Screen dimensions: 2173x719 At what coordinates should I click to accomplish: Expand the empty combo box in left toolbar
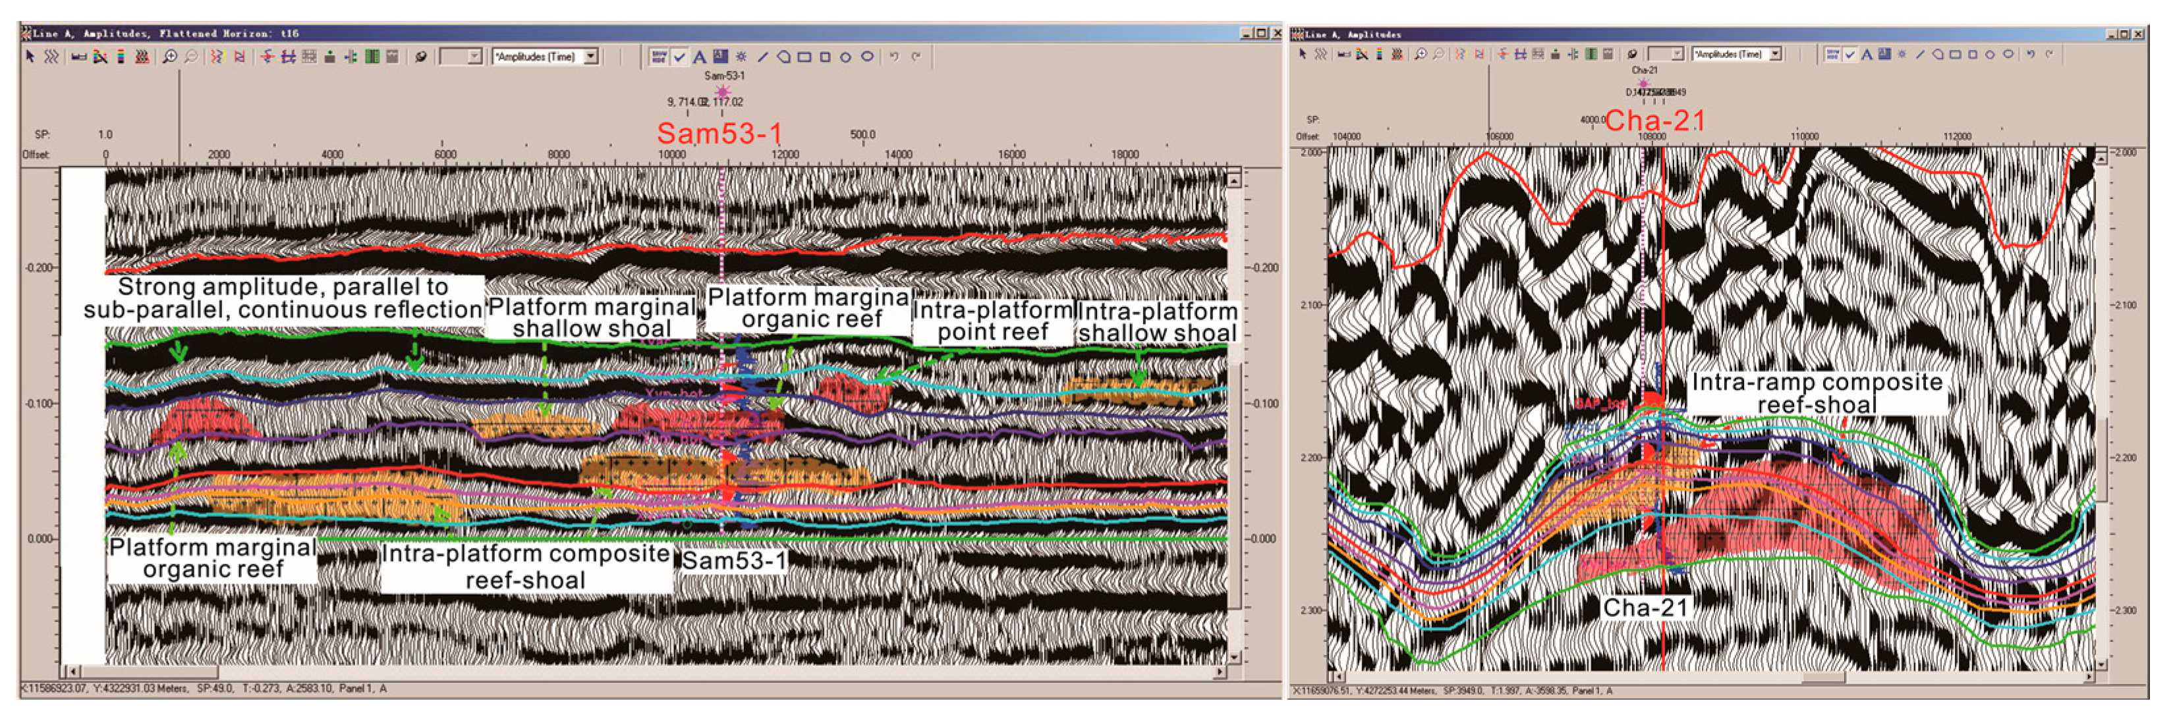click(474, 57)
